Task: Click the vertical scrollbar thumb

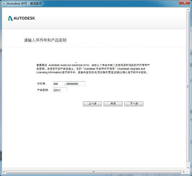Action: coord(188,87)
